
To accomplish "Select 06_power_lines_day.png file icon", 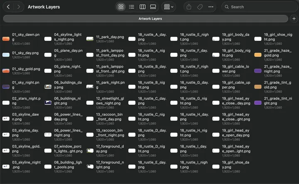I will [48, 119].
